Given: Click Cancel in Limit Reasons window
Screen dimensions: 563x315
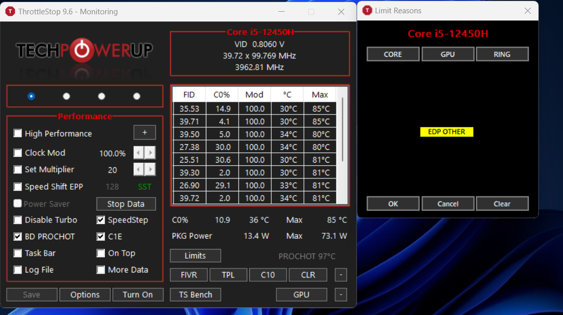Looking at the screenshot, I should (x=448, y=204).
